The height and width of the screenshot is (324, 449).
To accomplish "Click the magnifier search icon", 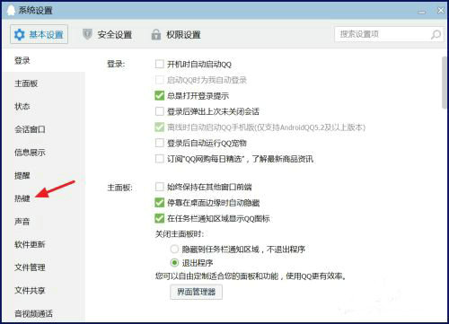I will pos(436,35).
